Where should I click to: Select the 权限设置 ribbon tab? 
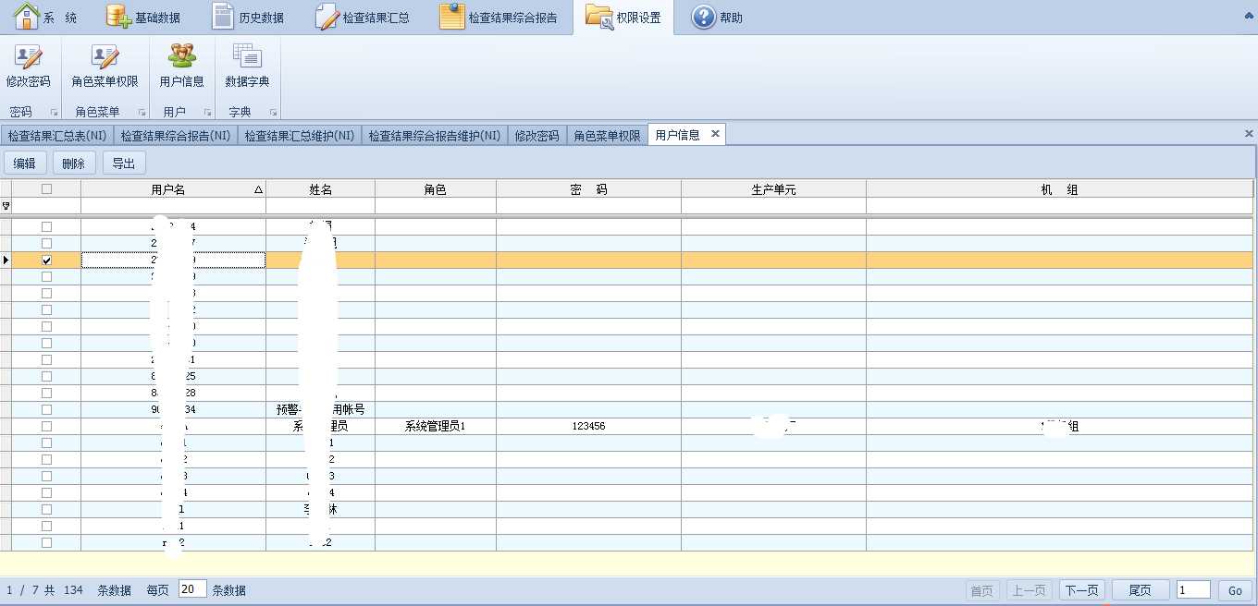(x=624, y=17)
